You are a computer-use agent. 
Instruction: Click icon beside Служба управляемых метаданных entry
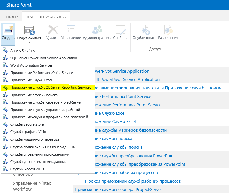(x=5, y=162)
